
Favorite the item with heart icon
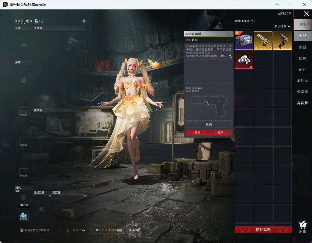click(229, 40)
